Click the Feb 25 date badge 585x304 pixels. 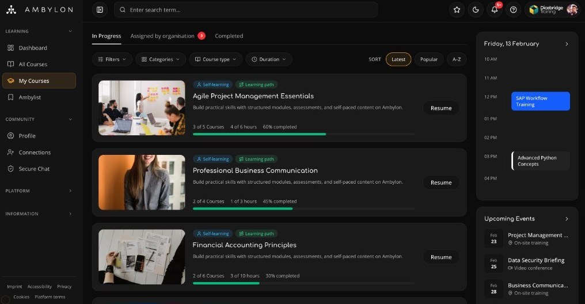[x=493, y=264]
